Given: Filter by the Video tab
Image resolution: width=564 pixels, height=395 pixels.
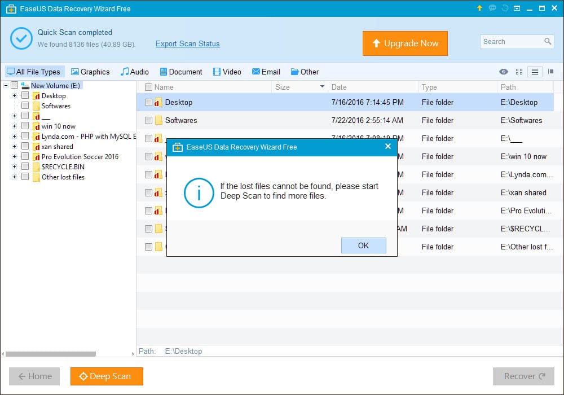Looking at the screenshot, I should pyautogui.click(x=227, y=72).
